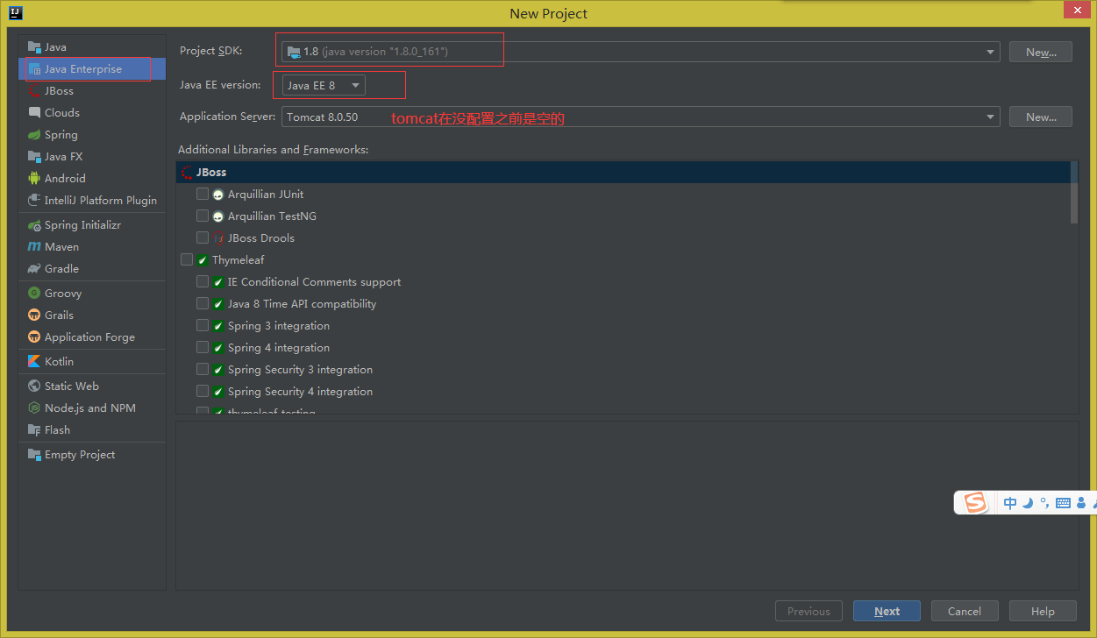This screenshot has width=1097, height=638.
Task: Click the Help button
Action: (1043, 611)
